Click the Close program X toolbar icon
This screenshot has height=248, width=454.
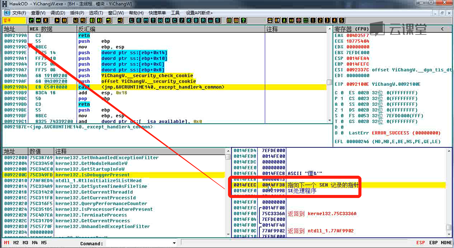point(46,20)
